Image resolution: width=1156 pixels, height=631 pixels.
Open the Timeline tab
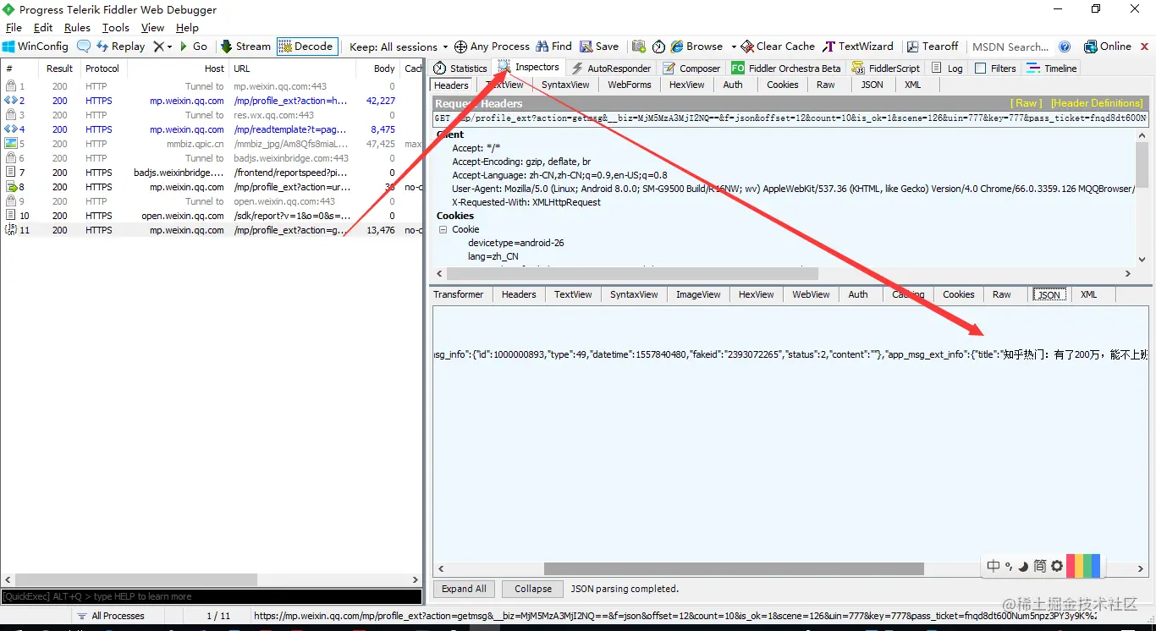coord(1051,69)
